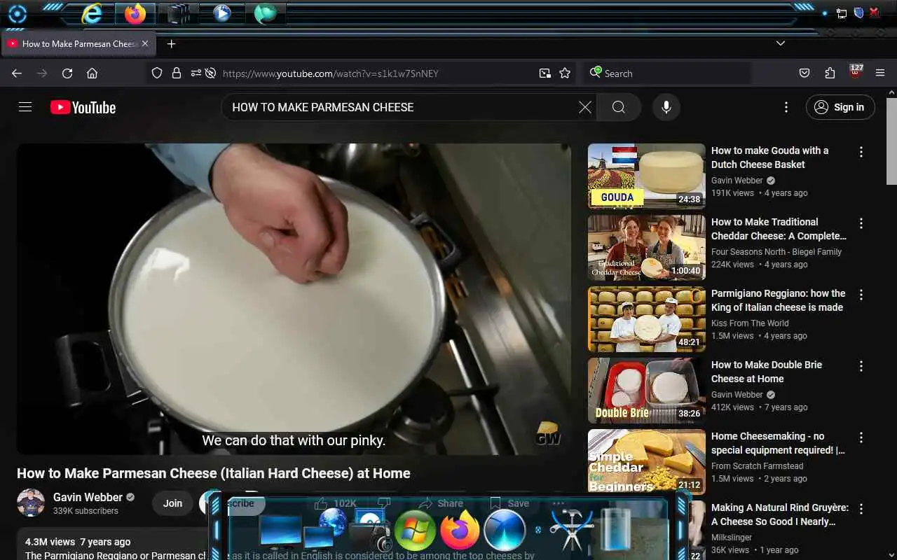Click 'From Scratch Farmstead' channel text

[758, 466]
